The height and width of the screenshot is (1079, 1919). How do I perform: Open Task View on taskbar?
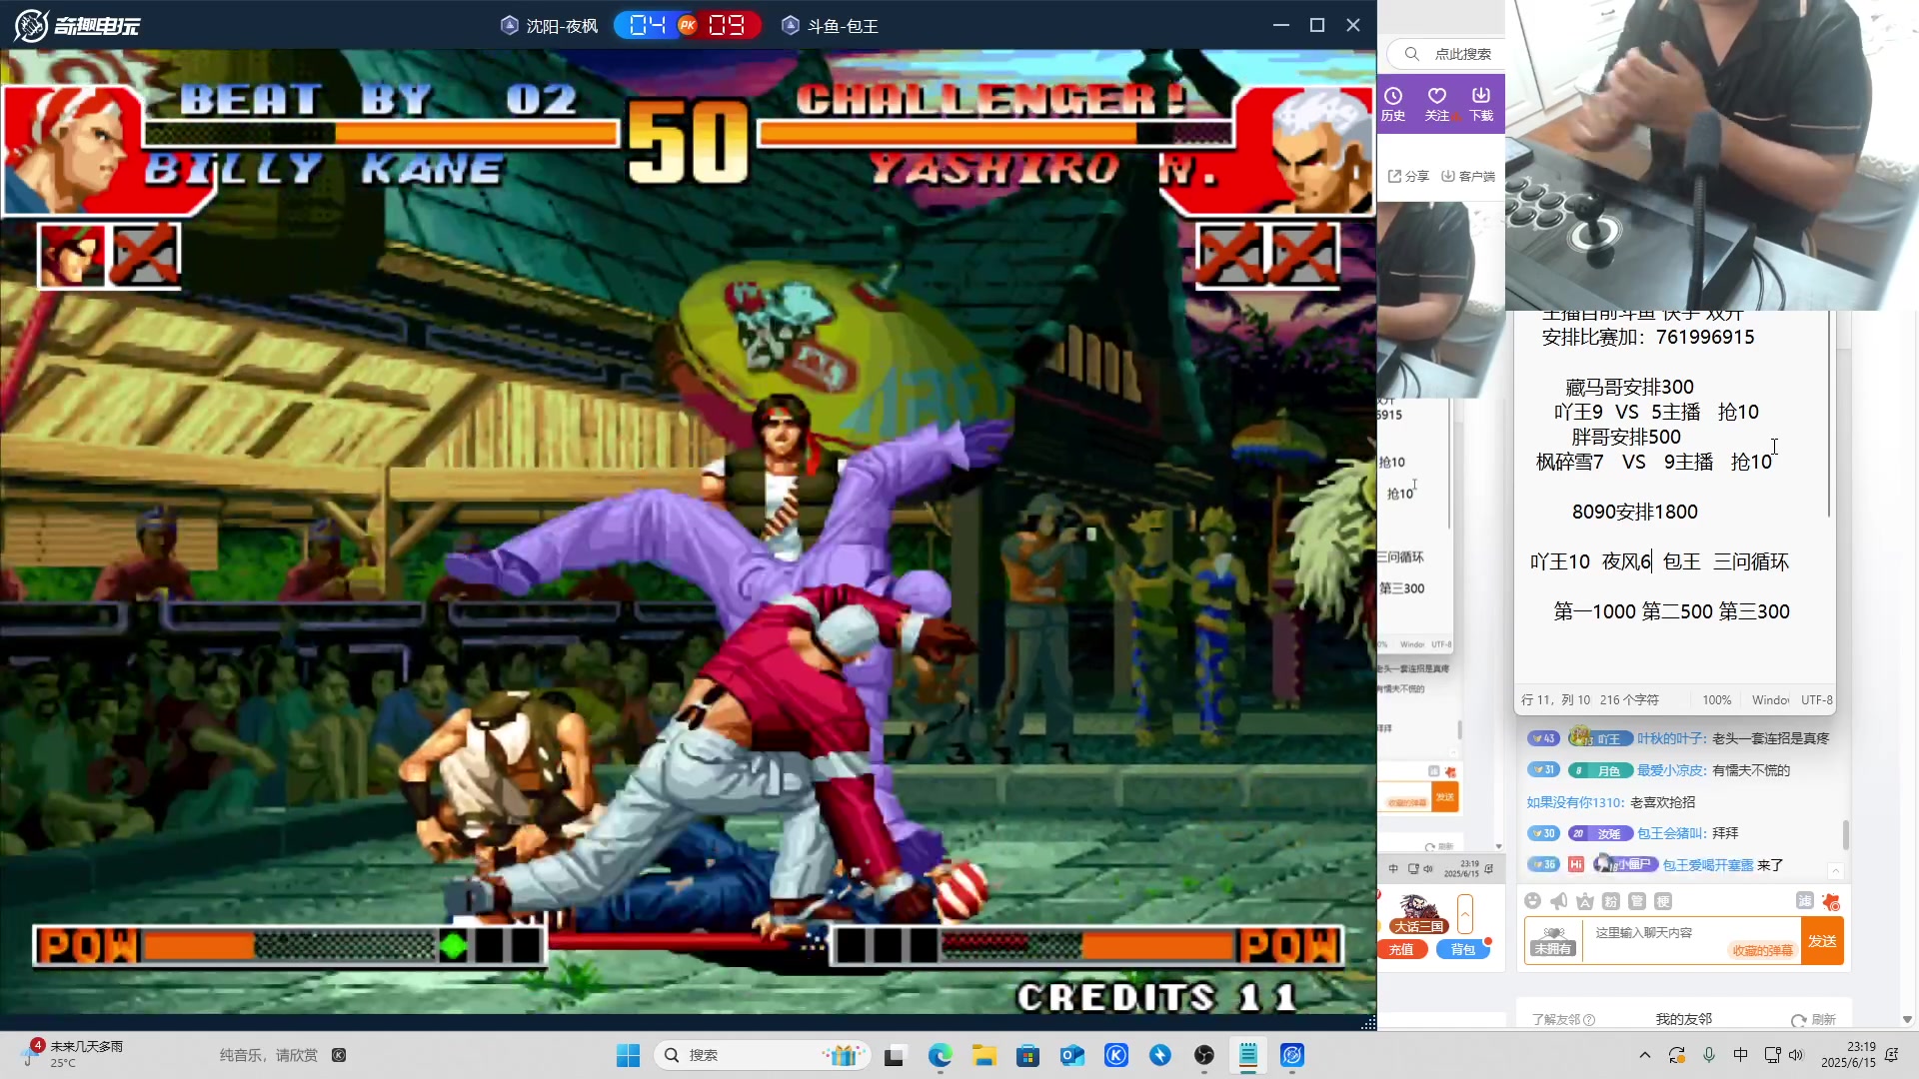point(895,1055)
